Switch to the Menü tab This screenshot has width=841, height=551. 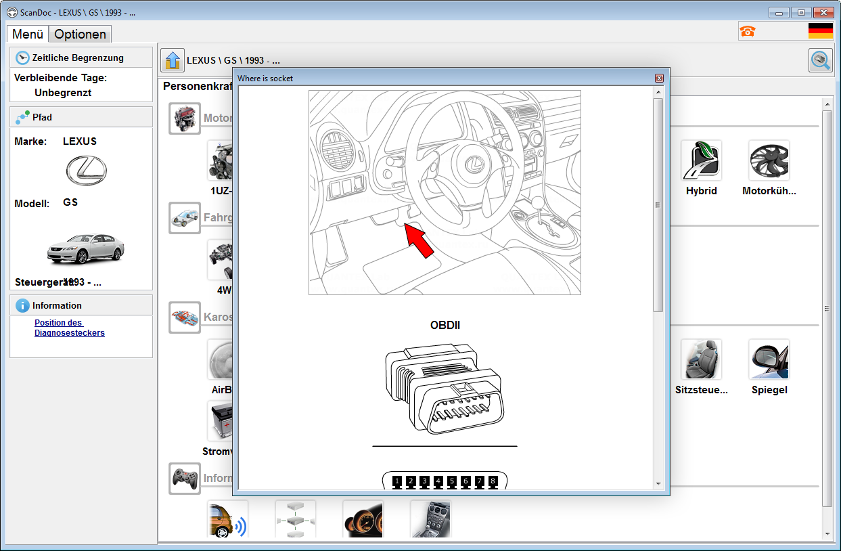click(x=28, y=34)
